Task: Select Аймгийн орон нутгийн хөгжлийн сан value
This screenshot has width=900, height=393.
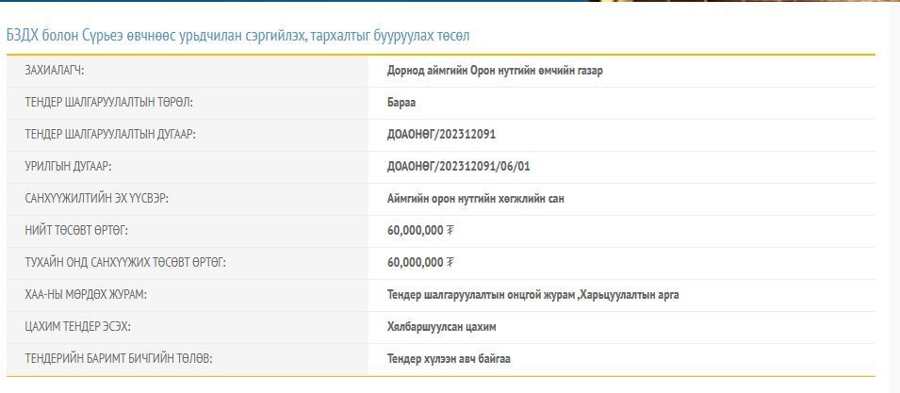Action: [475, 199]
